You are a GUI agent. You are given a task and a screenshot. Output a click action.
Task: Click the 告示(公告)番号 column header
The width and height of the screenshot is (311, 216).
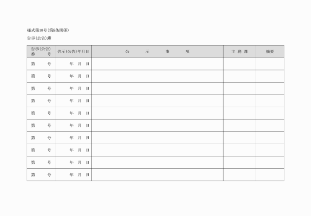coord(41,52)
